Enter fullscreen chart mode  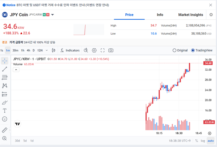[x=102, y=50]
